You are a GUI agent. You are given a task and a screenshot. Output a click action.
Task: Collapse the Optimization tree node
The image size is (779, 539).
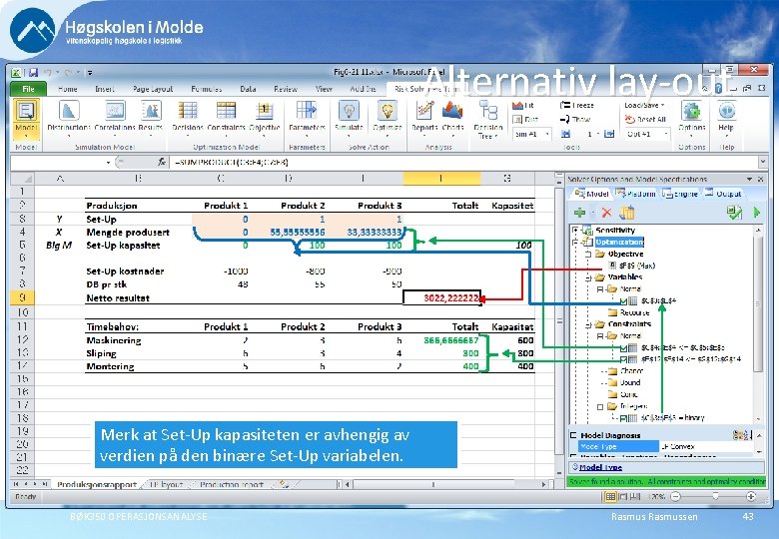[575, 242]
